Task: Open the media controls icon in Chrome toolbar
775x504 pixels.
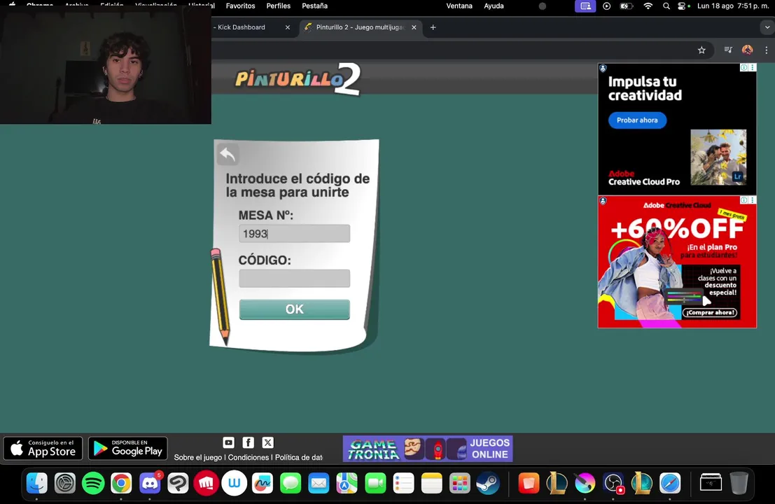Action: (728, 50)
